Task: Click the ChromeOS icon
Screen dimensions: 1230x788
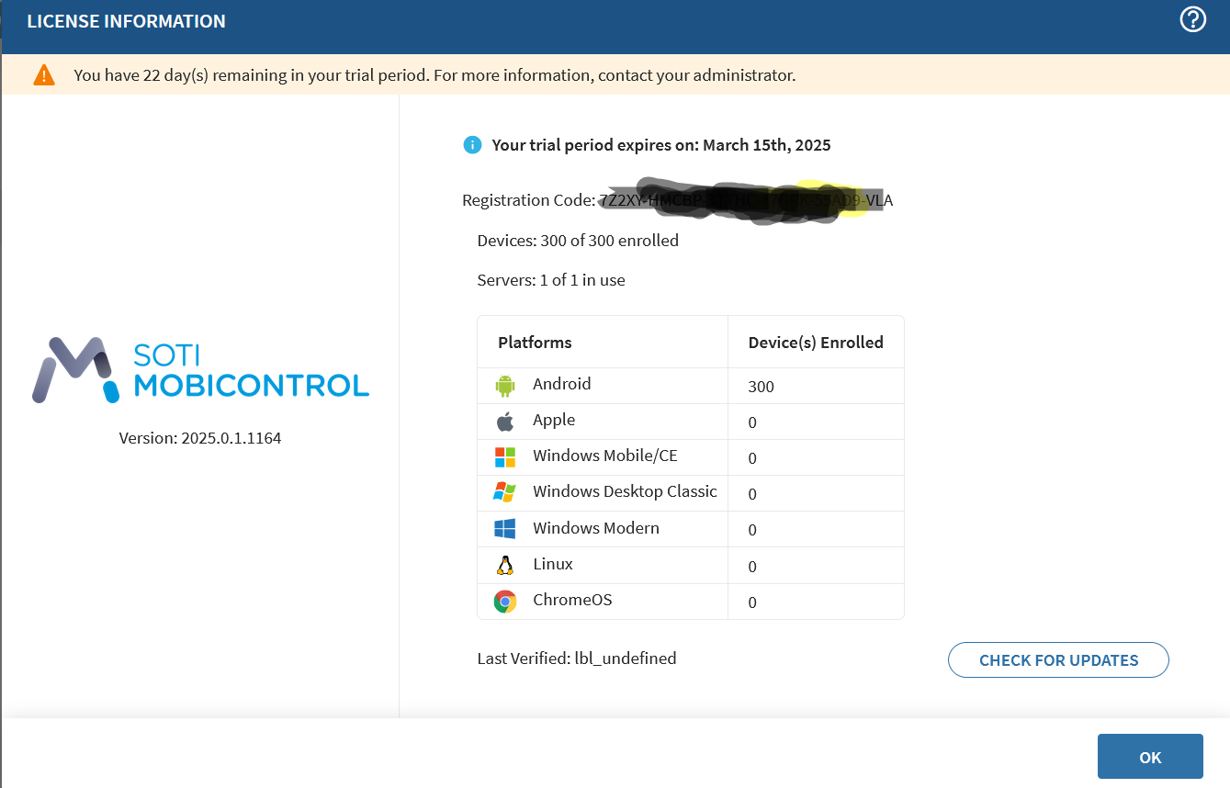Action: pyautogui.click(x=504, y=602)
